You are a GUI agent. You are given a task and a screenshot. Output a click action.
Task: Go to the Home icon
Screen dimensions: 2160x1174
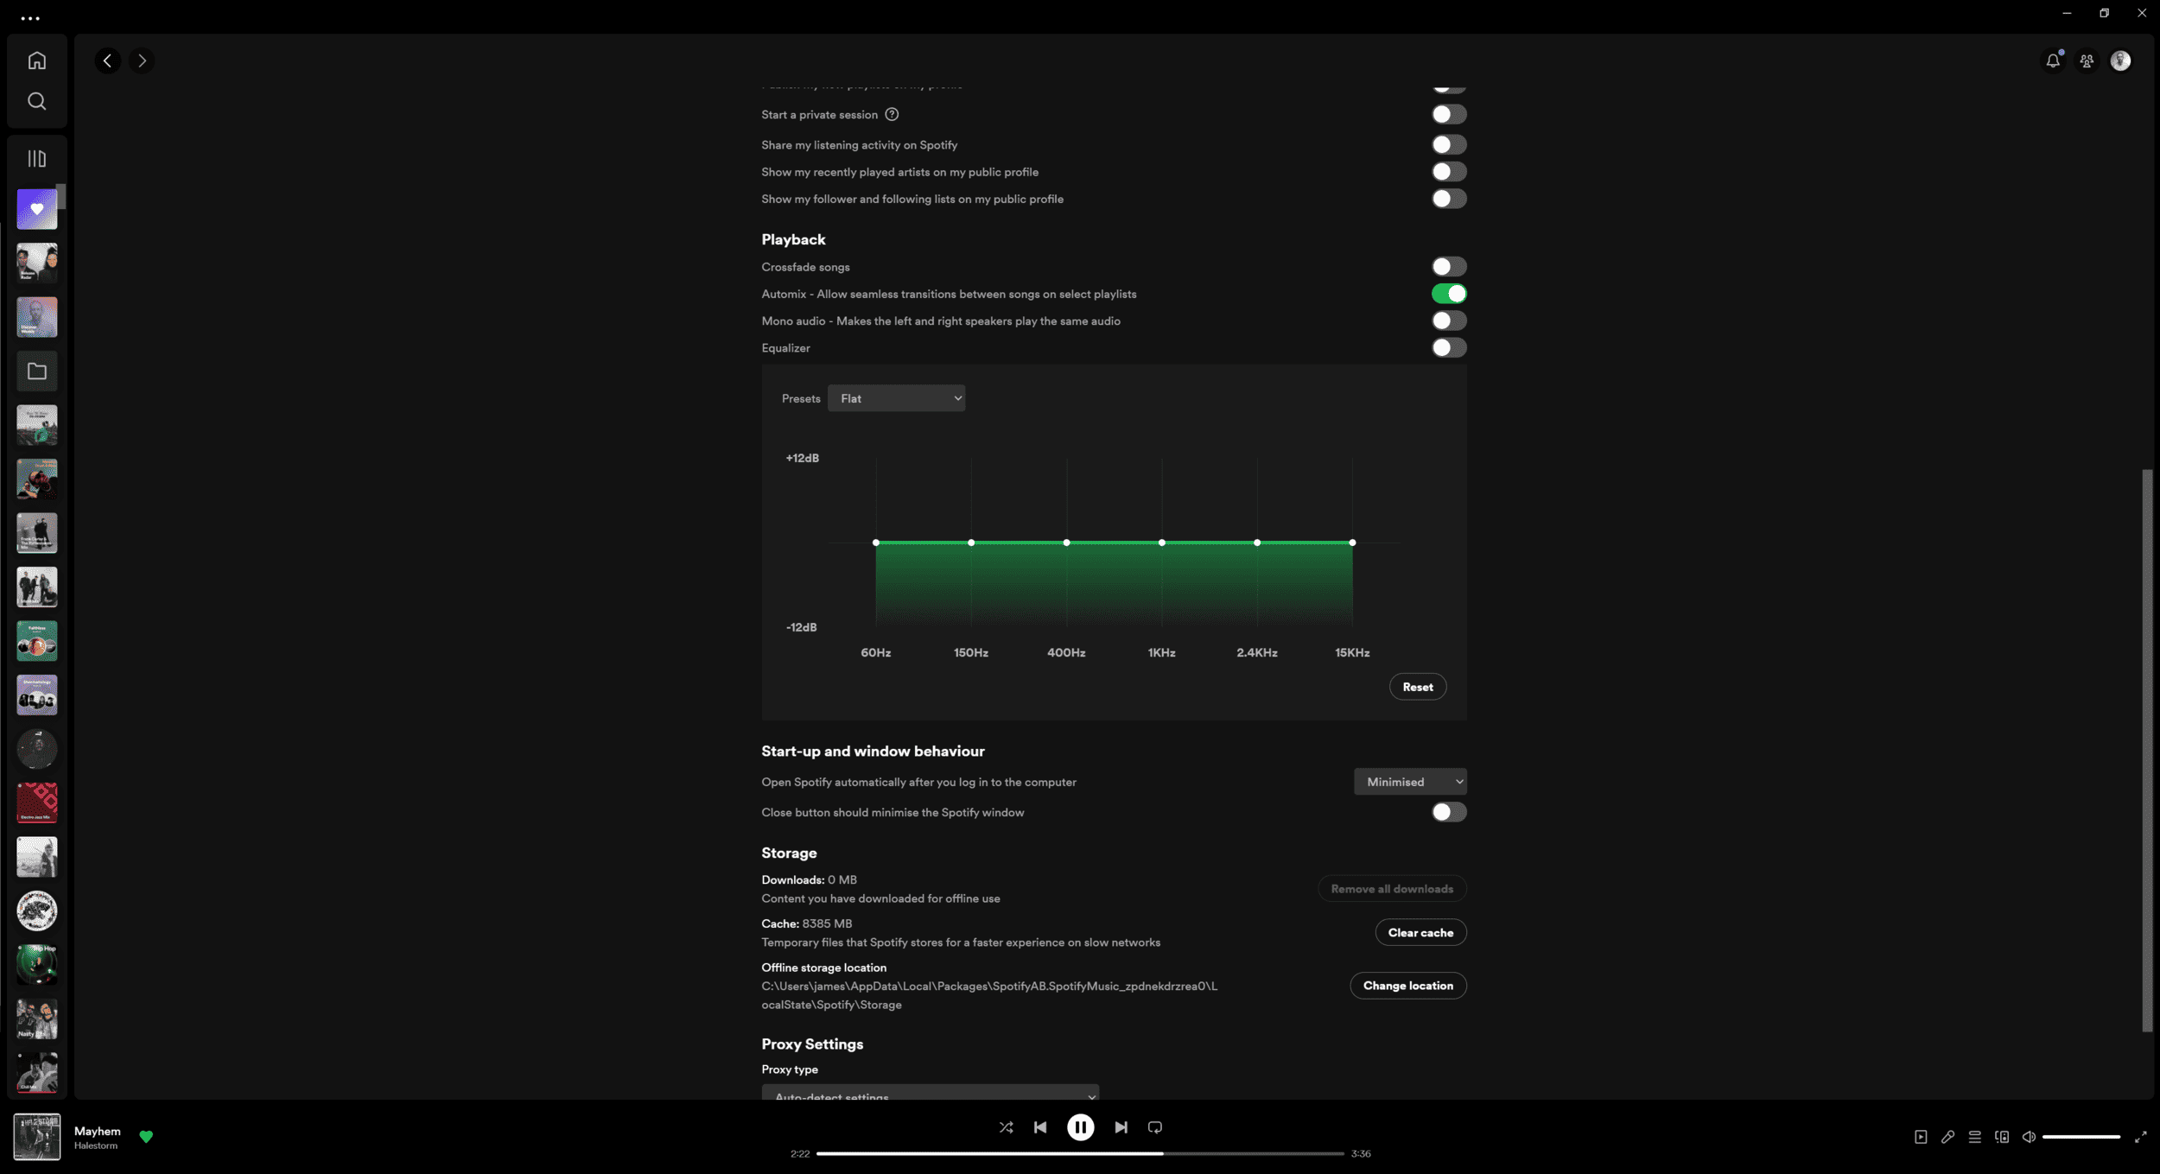click(36, 60)
